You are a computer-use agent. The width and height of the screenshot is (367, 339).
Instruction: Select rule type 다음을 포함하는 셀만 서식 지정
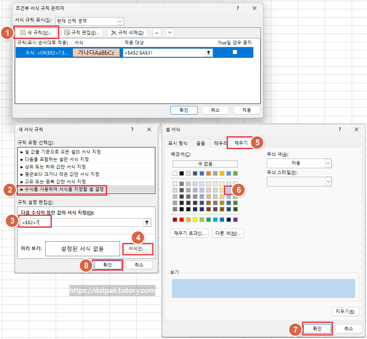coord(86,159)
